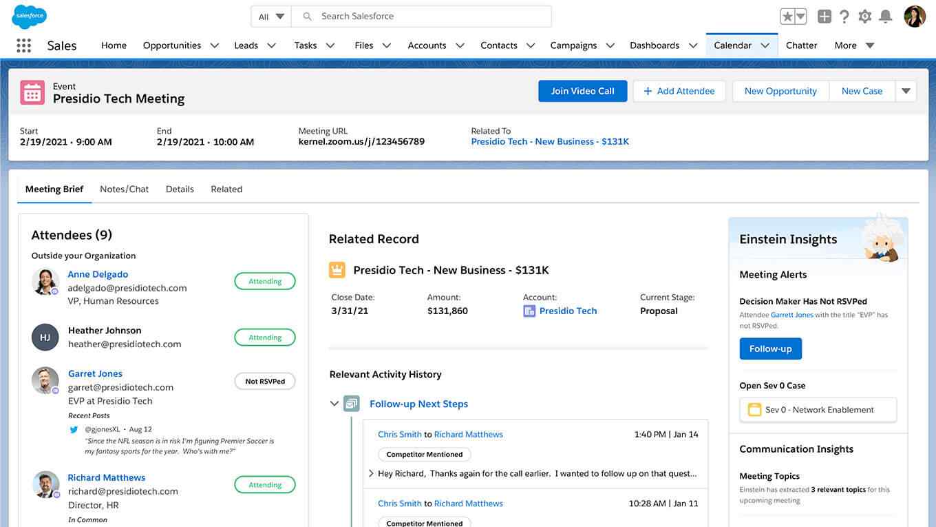
Task: Expand the Contacts nav dropdown chevron
Action: coord(531,45)
